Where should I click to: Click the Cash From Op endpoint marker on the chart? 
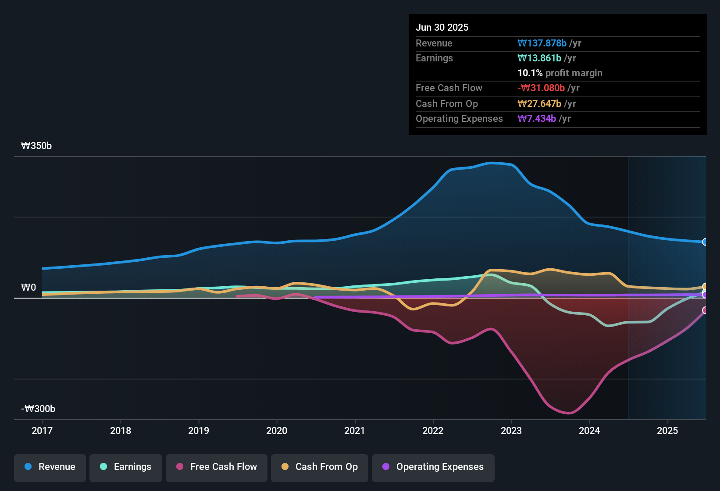[705, 286]
